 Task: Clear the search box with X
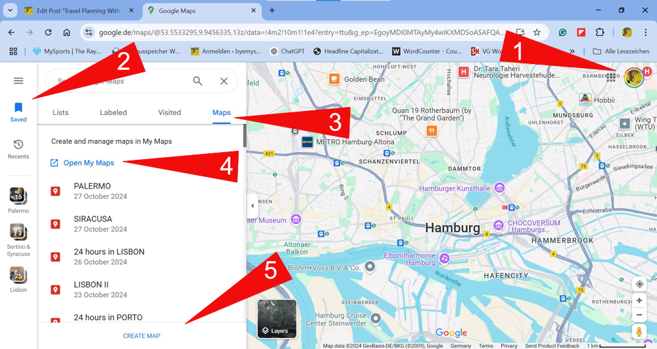224,81
